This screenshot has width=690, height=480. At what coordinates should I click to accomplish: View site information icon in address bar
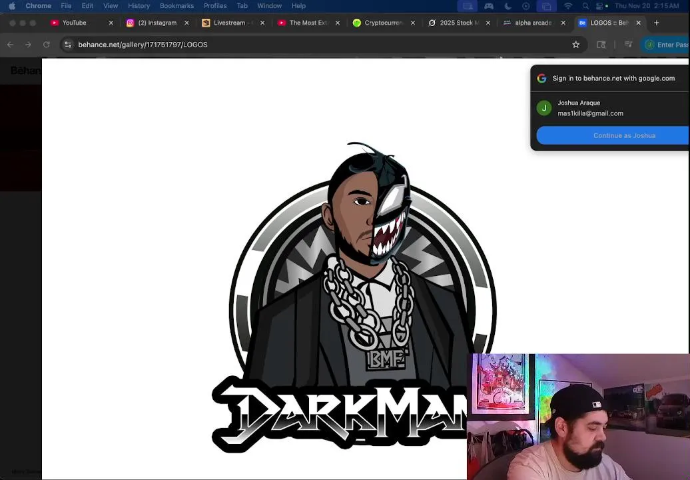click(x=68, y=45)
